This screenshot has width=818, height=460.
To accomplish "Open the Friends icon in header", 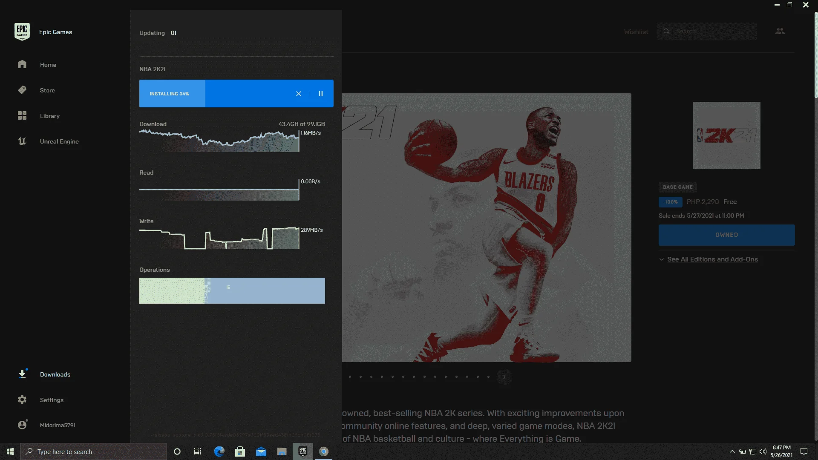I will (x=780, y=31).
